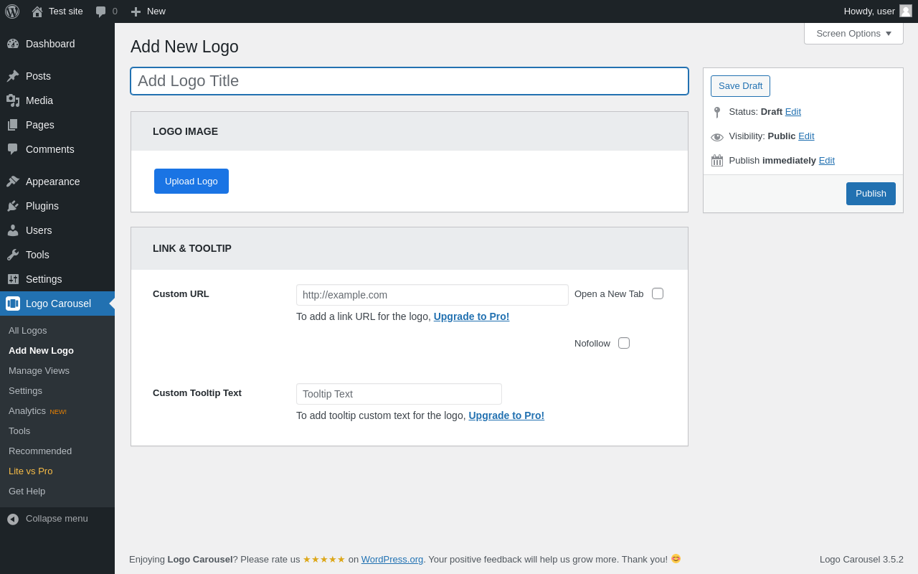This screenshot has height=574, width=918.
Task: Expand the Screen Options dropdown
Action: click(x=853, y=33)
